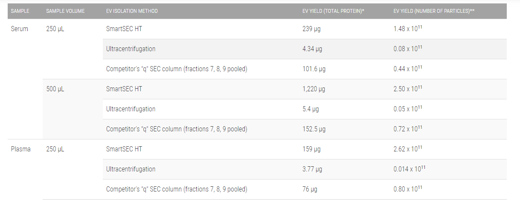This screenshot has height=200, width=520.
Task: Click the EV YIELD (TOTAL PROTEIN) header
Action: tap(333, 11)
